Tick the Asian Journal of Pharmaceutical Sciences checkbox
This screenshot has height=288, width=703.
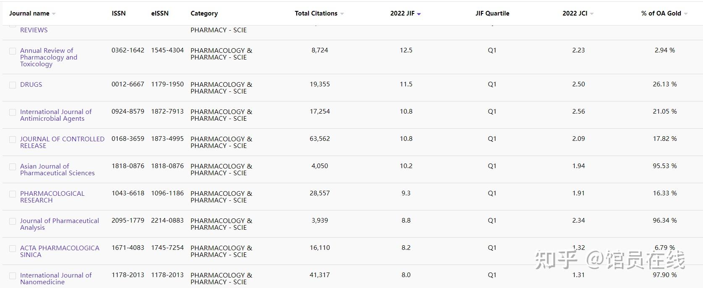[13, 167]
